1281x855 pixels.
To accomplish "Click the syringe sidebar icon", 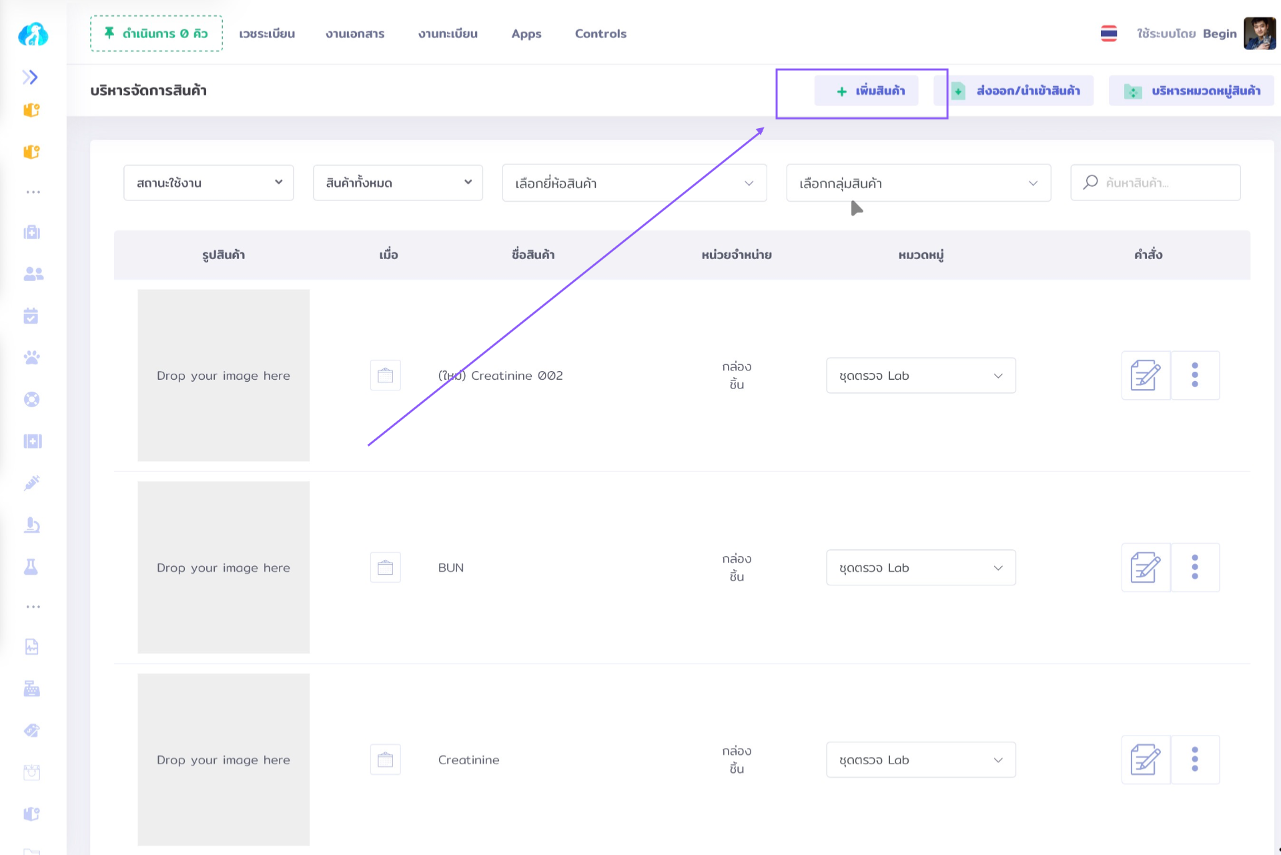I will 31,483.
